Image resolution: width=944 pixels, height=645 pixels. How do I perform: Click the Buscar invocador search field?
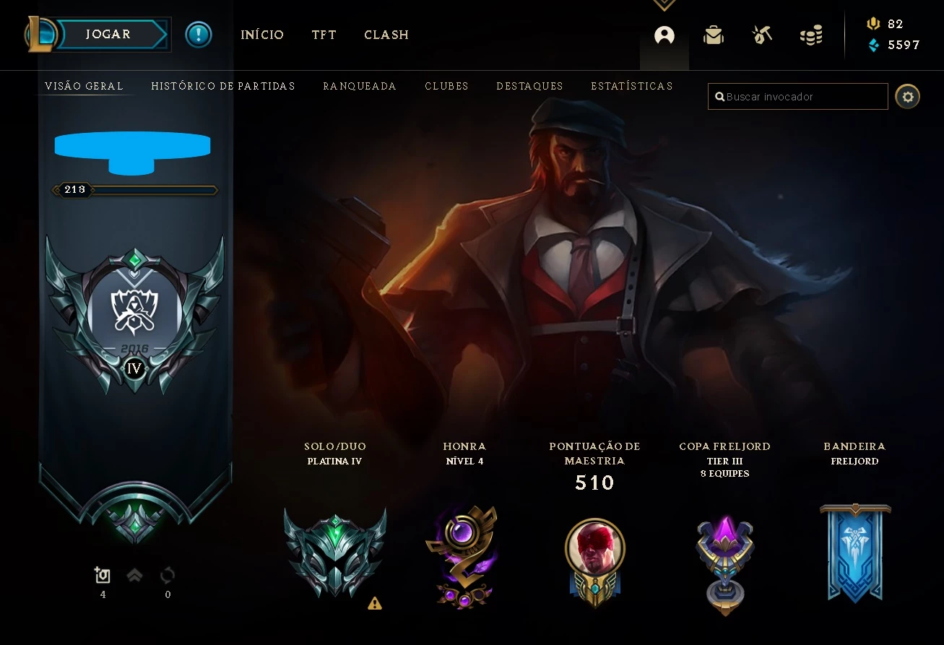pyautogui.click(x=798, y=97)
